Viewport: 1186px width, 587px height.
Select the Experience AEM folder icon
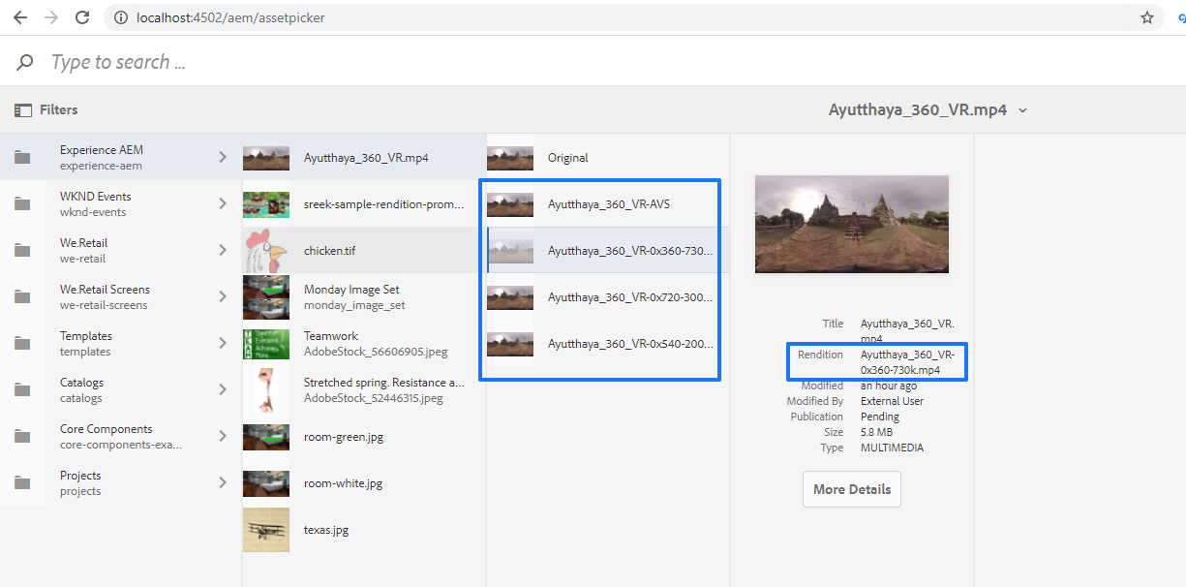(x=22, y=158)
